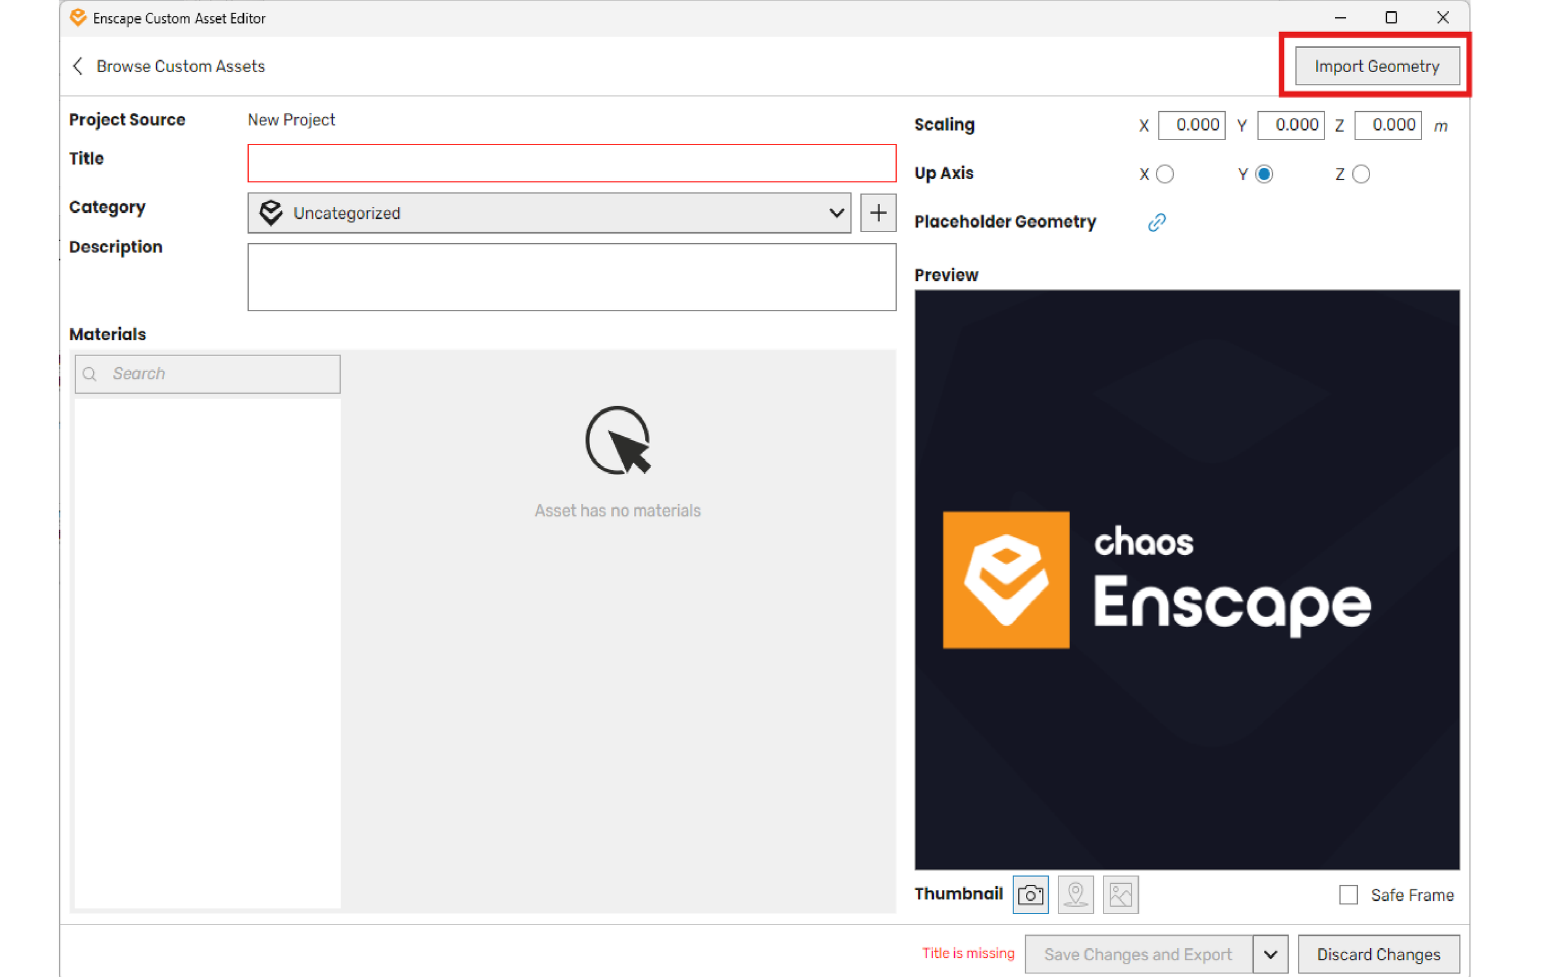Click Discard Changes button
Image resolution: width=1543 pixels, height=977 pixels.
(x=1378, y=954)
